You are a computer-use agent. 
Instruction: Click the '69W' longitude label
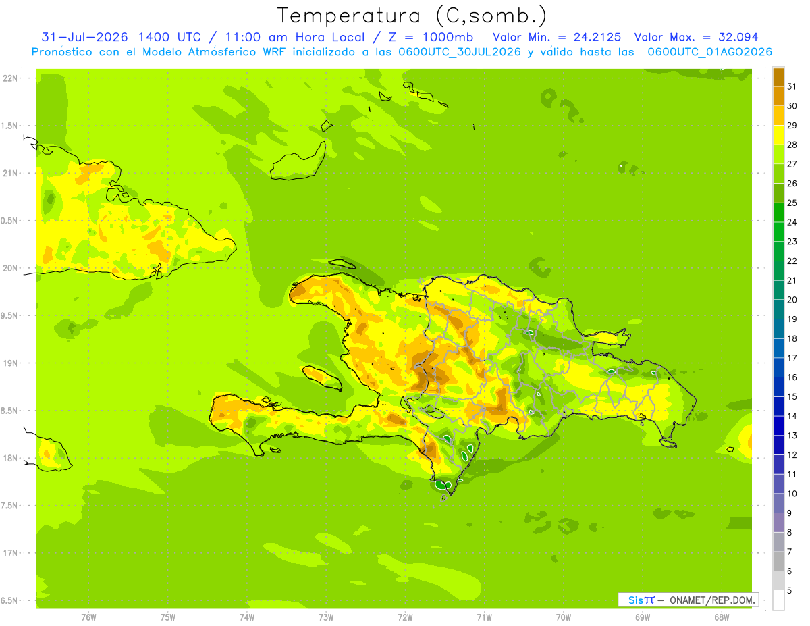[x=643, y=617]
